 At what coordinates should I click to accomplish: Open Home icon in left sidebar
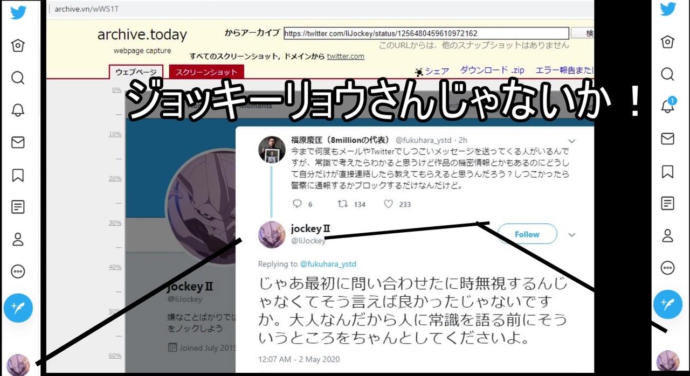pos(18,45)
